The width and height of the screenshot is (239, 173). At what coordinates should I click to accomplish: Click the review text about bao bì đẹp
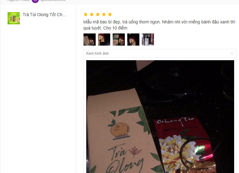pos(159,25)
